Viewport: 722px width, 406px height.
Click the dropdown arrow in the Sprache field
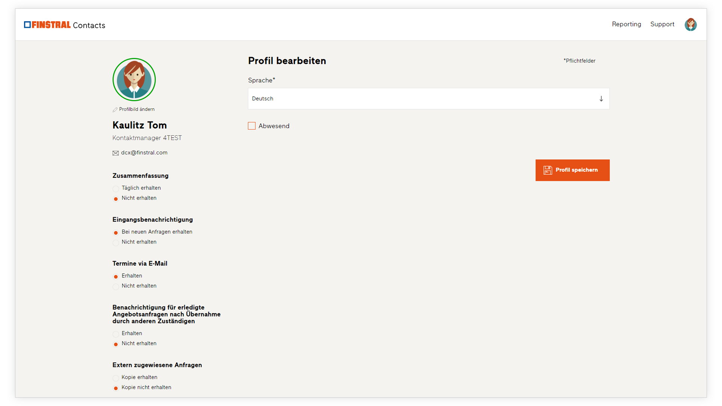[x=601, y=99]
